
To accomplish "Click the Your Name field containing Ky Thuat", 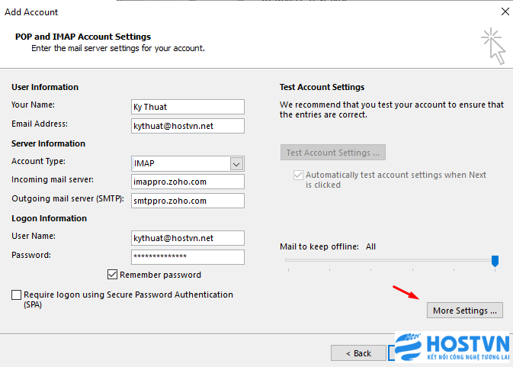I will 188,107.
